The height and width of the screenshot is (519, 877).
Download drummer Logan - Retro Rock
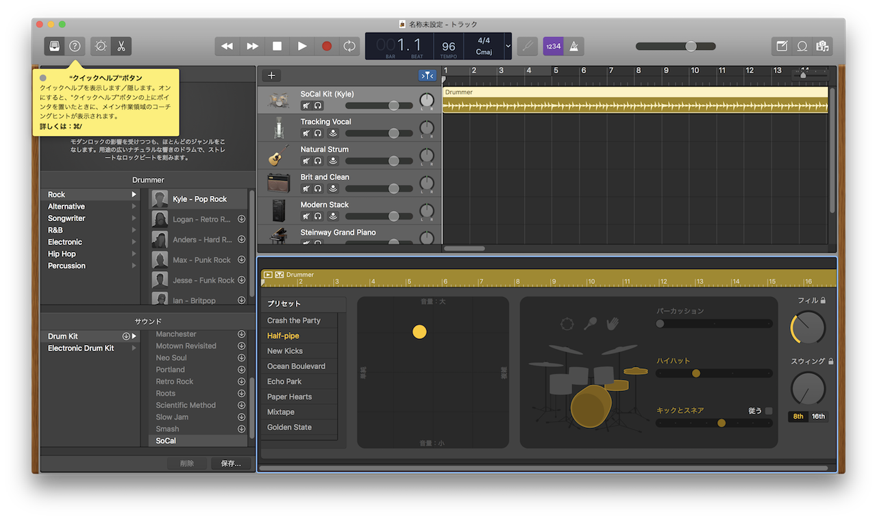(241, 219)
